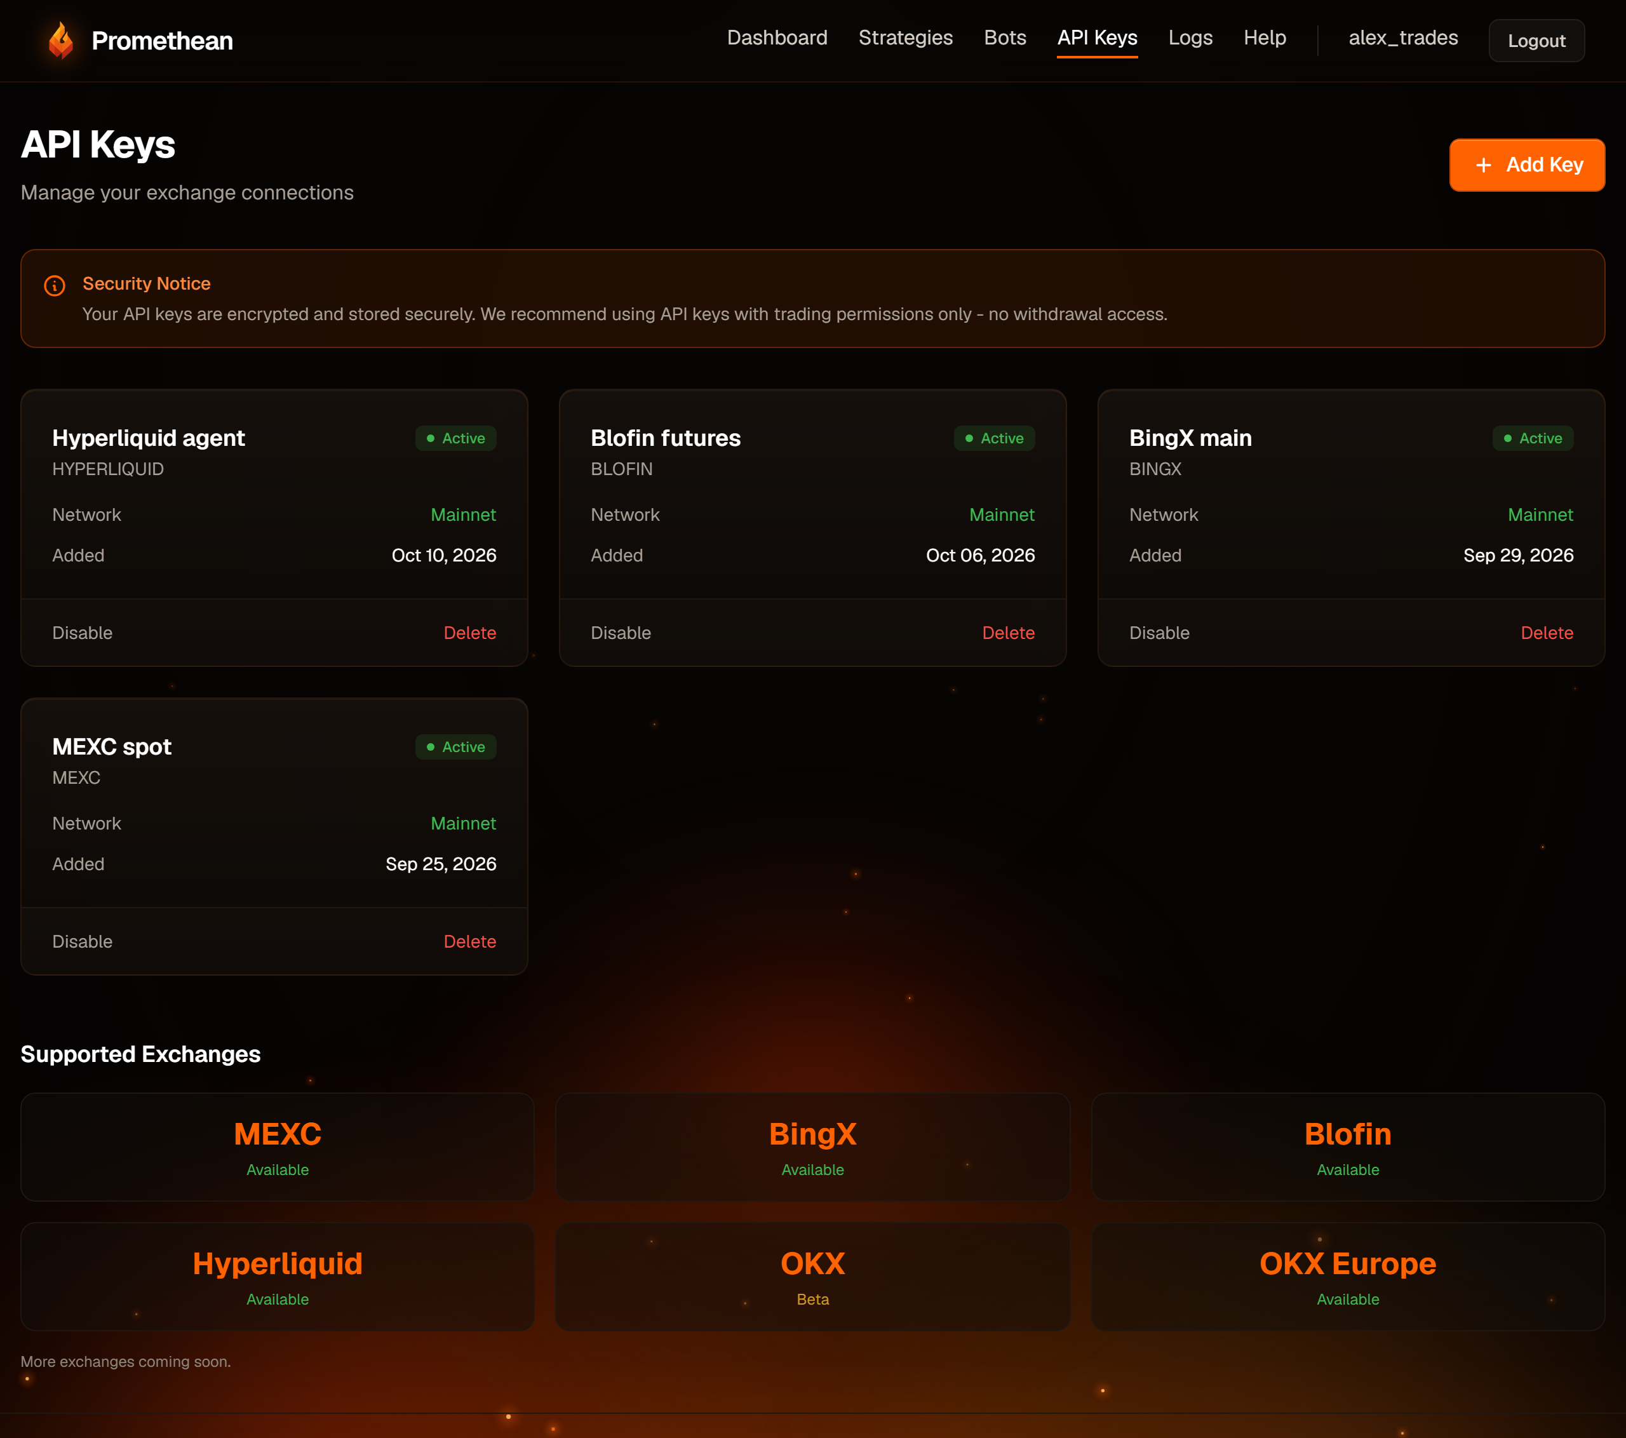Disable the BingX main key
This screenshot has height=1438, width=1626.
(x=1159, y=633)
